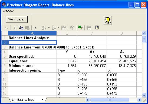148x104 pixels.
Task: Click the Undo toolbar icon
Action: click(x=6, y=28)
